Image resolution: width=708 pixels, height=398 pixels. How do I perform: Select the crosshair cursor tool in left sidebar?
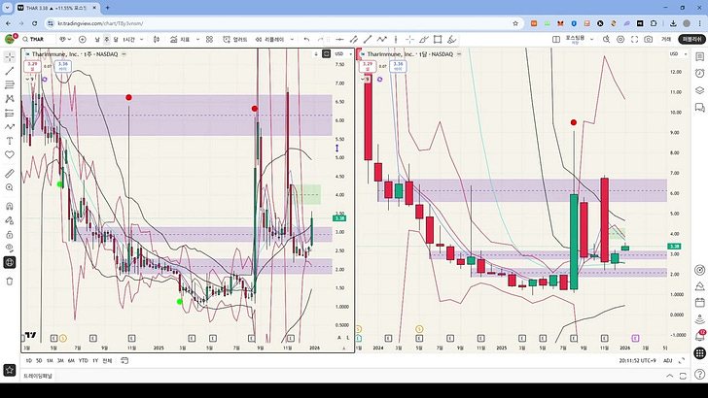coord(10,57)
